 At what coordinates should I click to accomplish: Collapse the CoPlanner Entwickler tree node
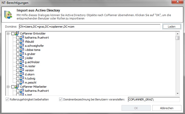click(x=8, y=33)
